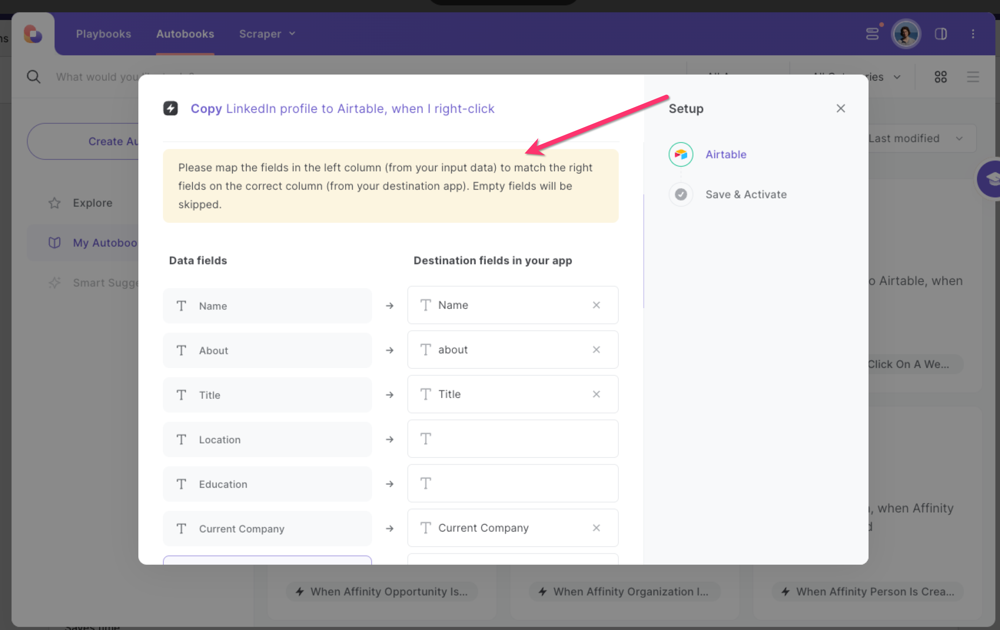Viewport: 1000px width, 630px height.
Task: Switch to the Autobooks tab
Action: [185, 34]
